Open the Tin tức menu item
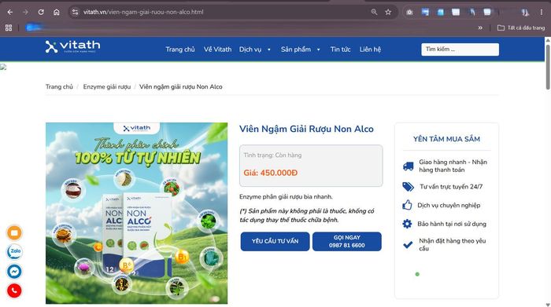This screenshot has height=307, width=551. [340, 49]
